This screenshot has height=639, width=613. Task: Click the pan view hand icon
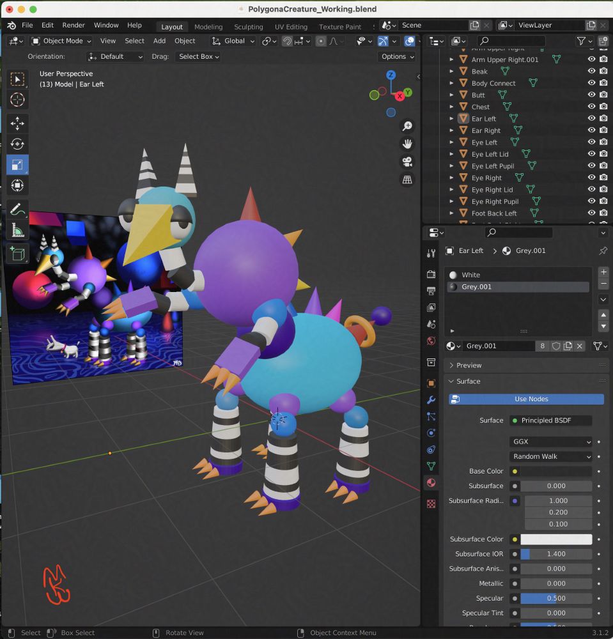pyautogui.click(x=407, y=144)
